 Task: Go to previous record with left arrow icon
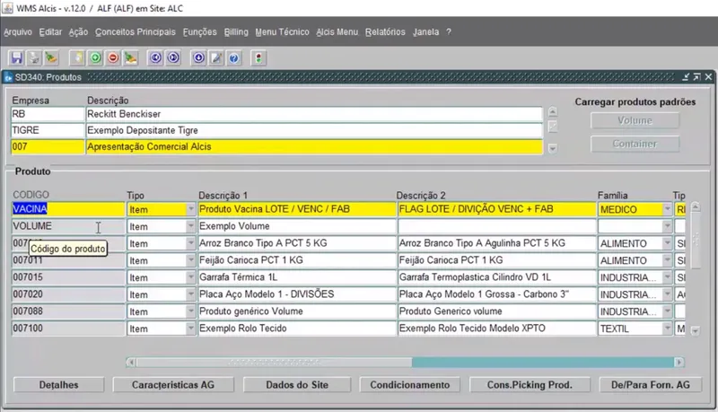pos(155,58)
